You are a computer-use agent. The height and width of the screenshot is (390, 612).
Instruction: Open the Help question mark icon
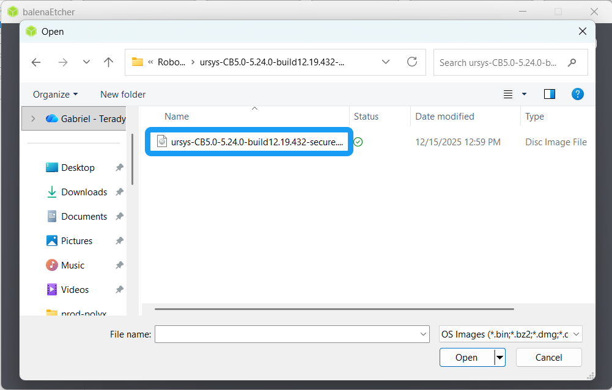pos(577,94)
